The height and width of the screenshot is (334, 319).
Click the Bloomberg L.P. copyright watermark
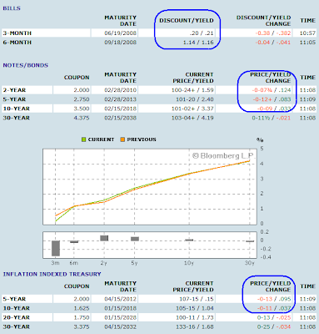point(223,155)
